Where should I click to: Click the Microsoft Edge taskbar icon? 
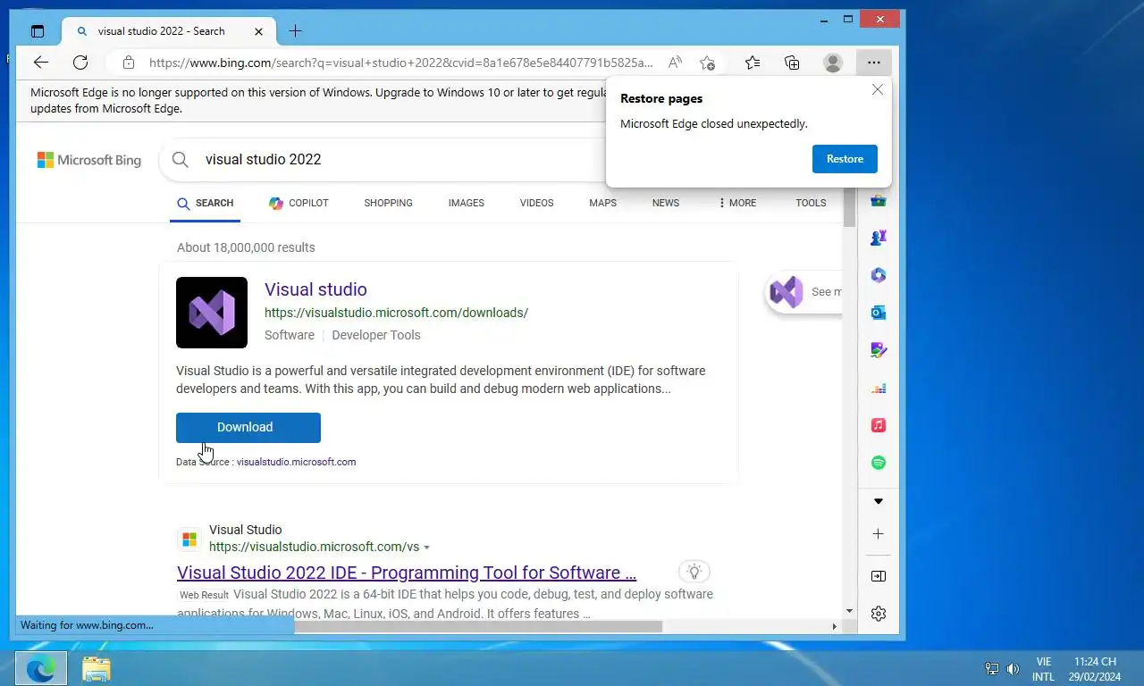[41, 668]
